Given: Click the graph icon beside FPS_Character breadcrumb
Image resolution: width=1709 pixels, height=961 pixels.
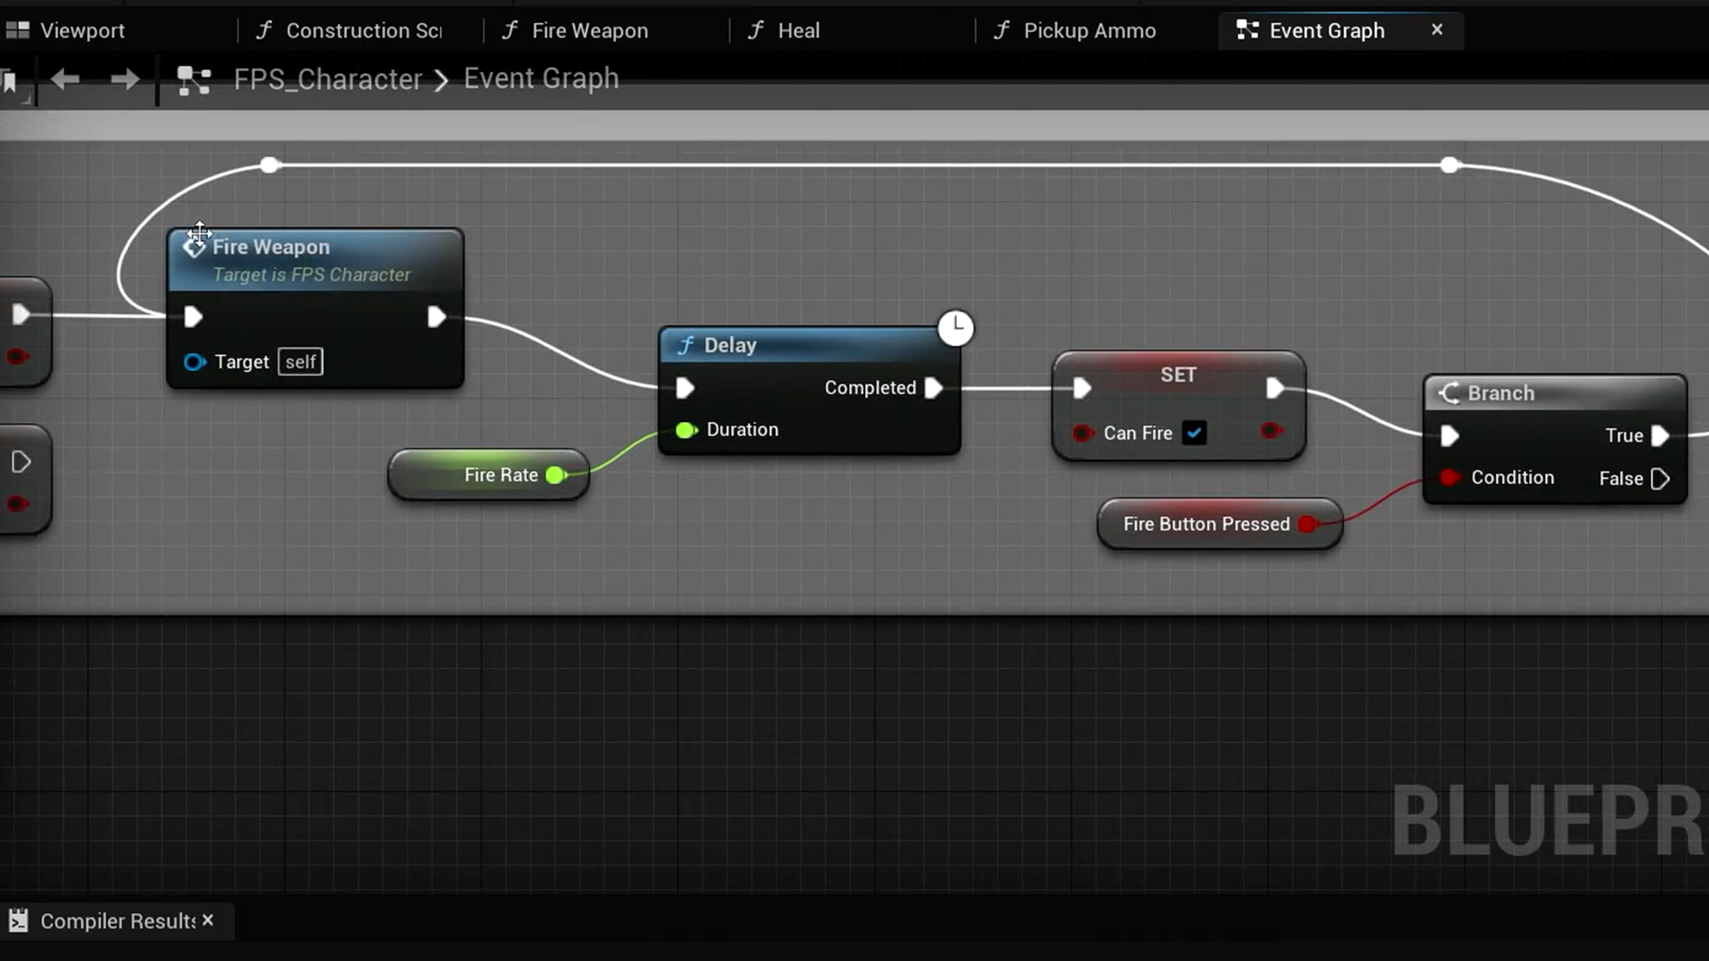Looking at the screenshot, I should tap(193, 80).
